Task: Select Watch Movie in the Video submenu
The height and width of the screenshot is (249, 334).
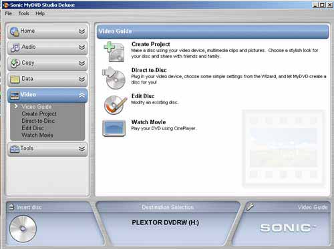Action: [x=37, y=135]
